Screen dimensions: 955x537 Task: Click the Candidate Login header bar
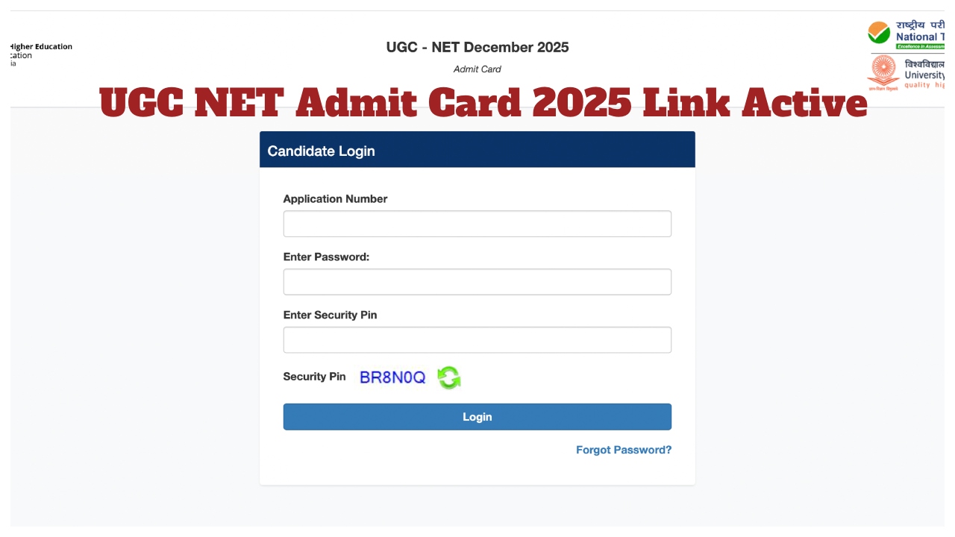click(477, 149)
